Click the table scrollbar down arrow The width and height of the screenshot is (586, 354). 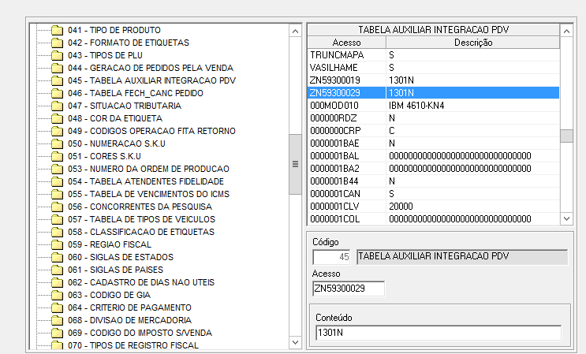[566, 219]
